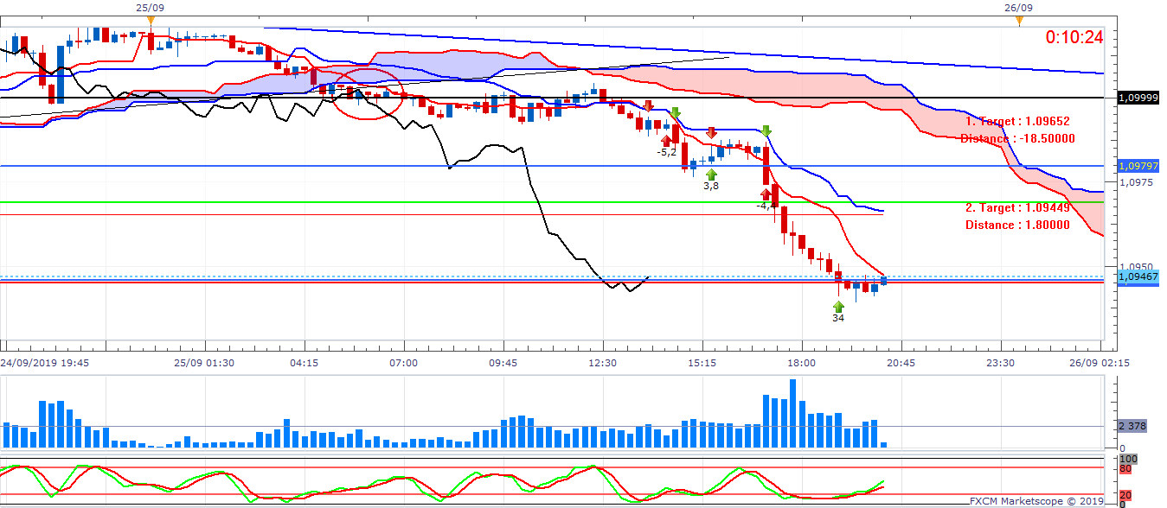The image size is (1167, 508).
Task: Click the 07:00 time axis label
Action: pos(403,363)
